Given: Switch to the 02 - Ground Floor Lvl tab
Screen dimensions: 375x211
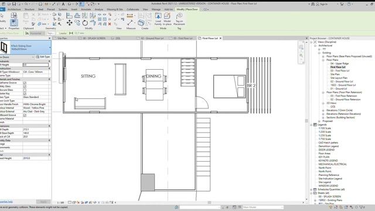Looking at the screenshot, I should tap(152, 38).
